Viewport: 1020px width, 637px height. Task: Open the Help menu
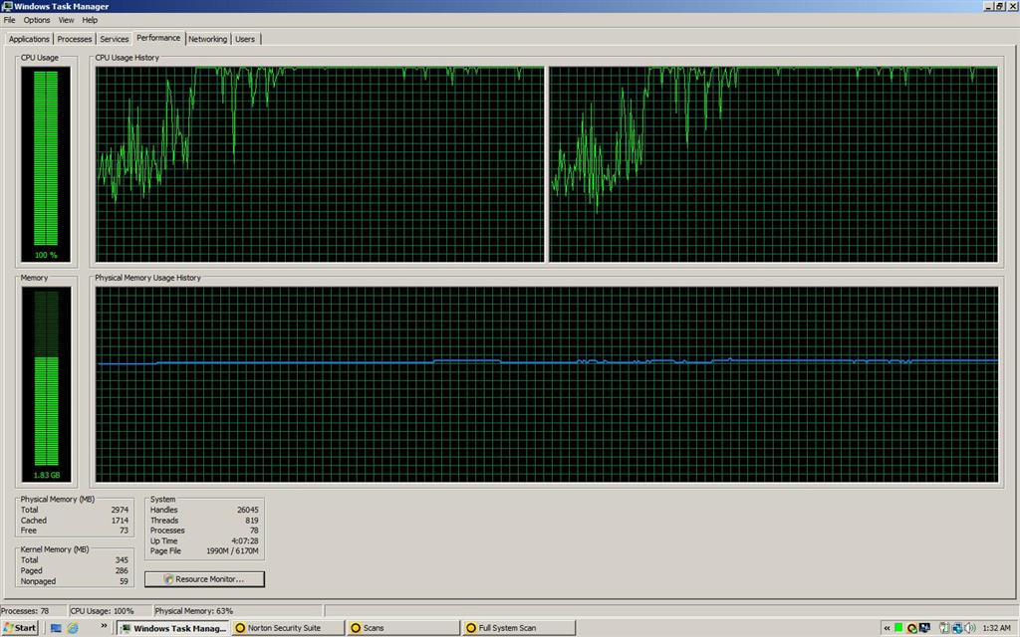(x=90, y=20)
